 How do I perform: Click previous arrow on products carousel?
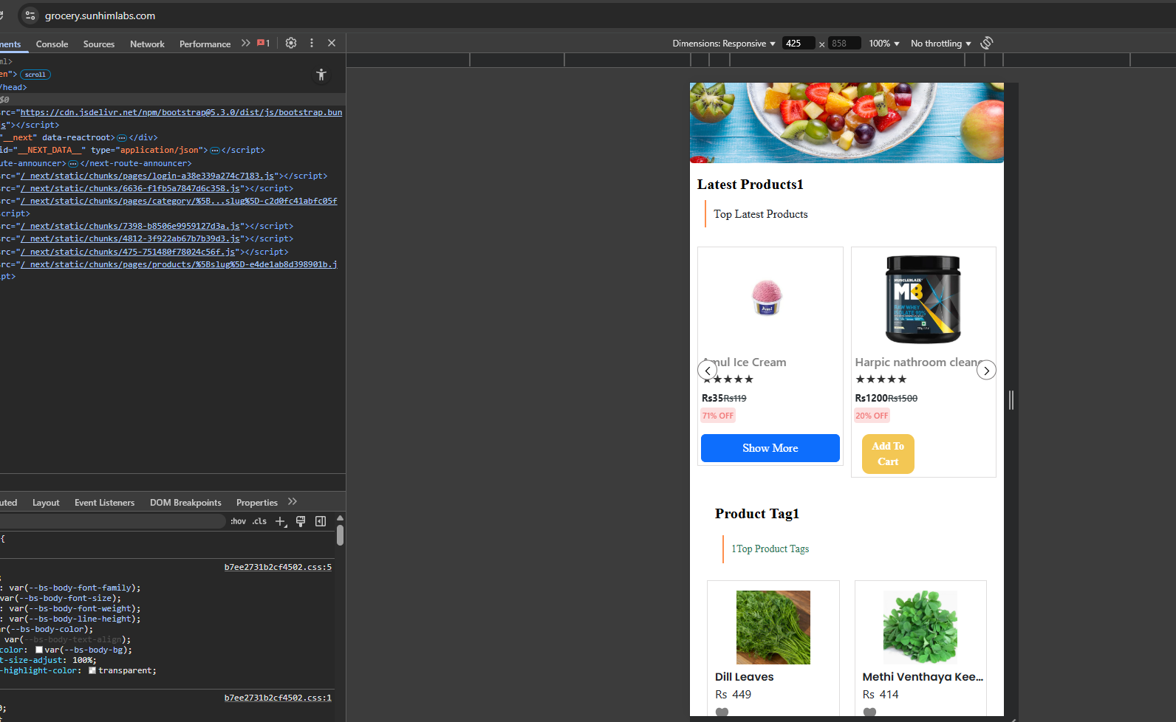pos(707,370)
